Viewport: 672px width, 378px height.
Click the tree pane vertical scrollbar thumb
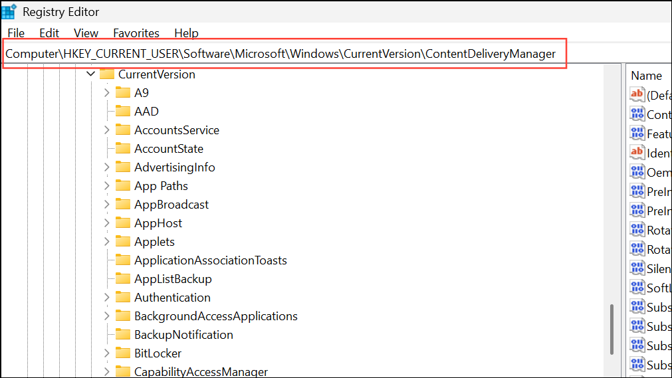pos(612,329)
